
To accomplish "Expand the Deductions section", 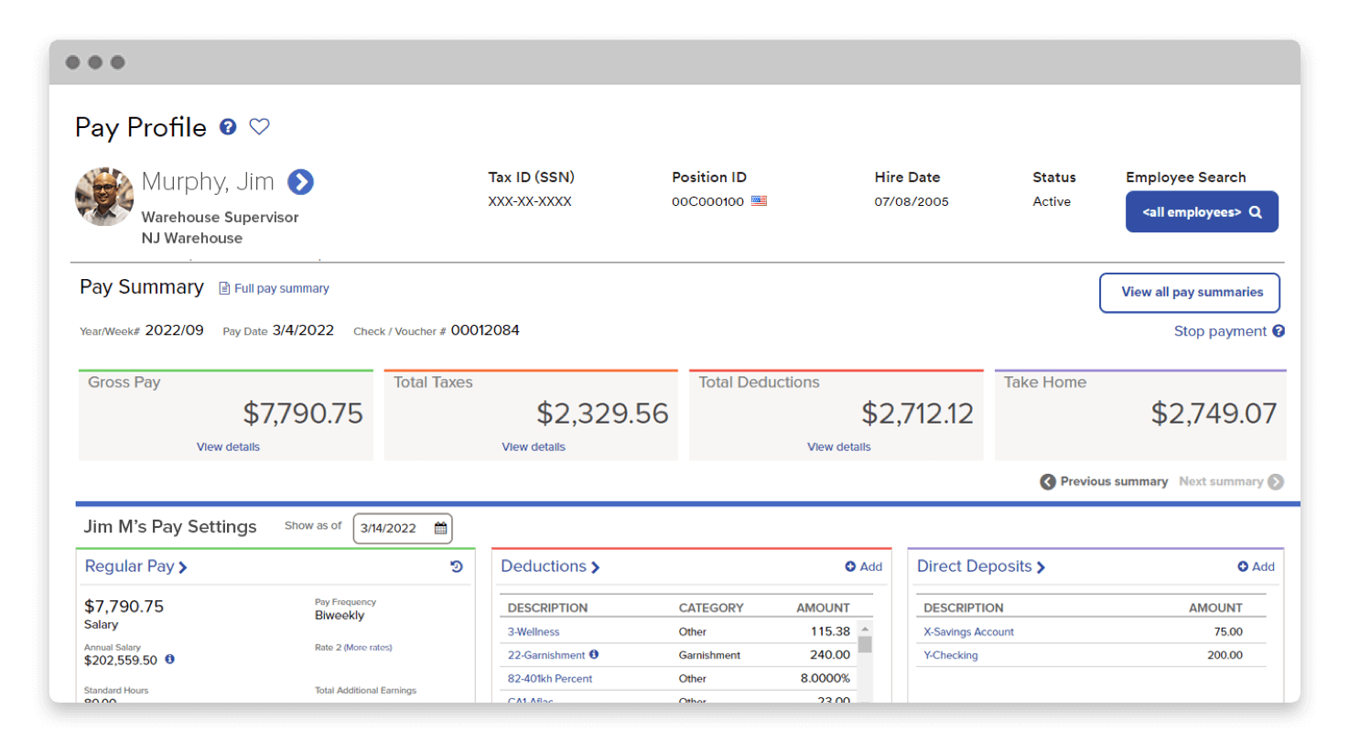I will (550, 566).
